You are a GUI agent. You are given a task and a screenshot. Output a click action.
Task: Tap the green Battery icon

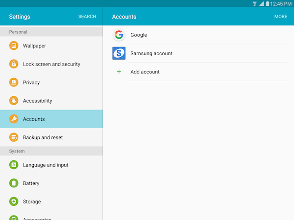click(x=14, y=183)
